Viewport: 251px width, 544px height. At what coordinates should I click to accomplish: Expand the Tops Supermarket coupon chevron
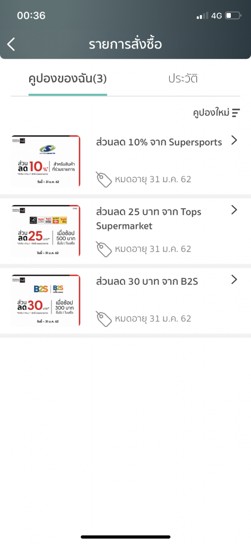[x=235, y=209]
